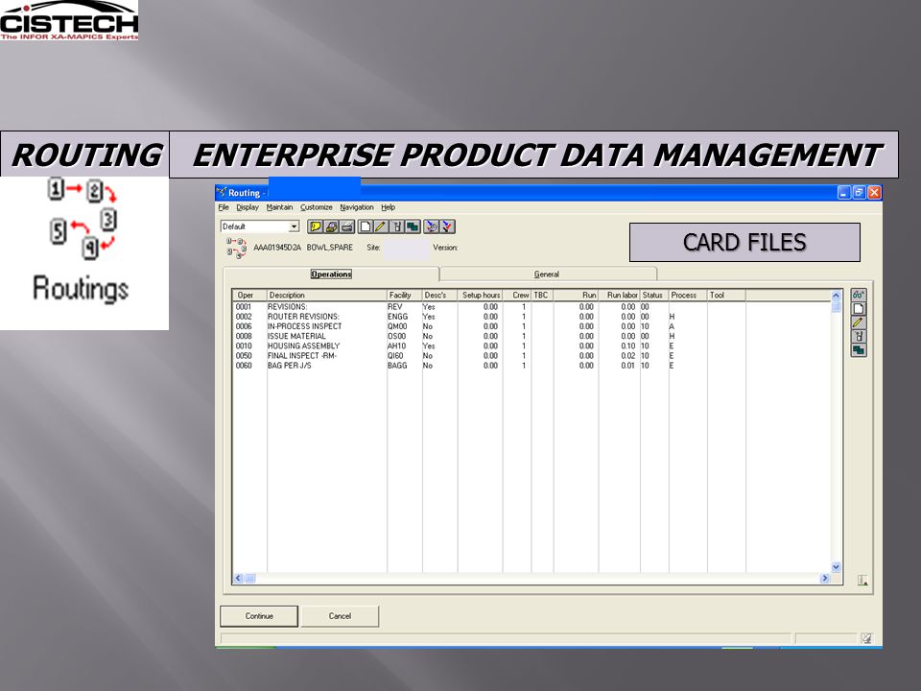Switch to the General tab
The image size is (921, 691).
coord(547,274)
